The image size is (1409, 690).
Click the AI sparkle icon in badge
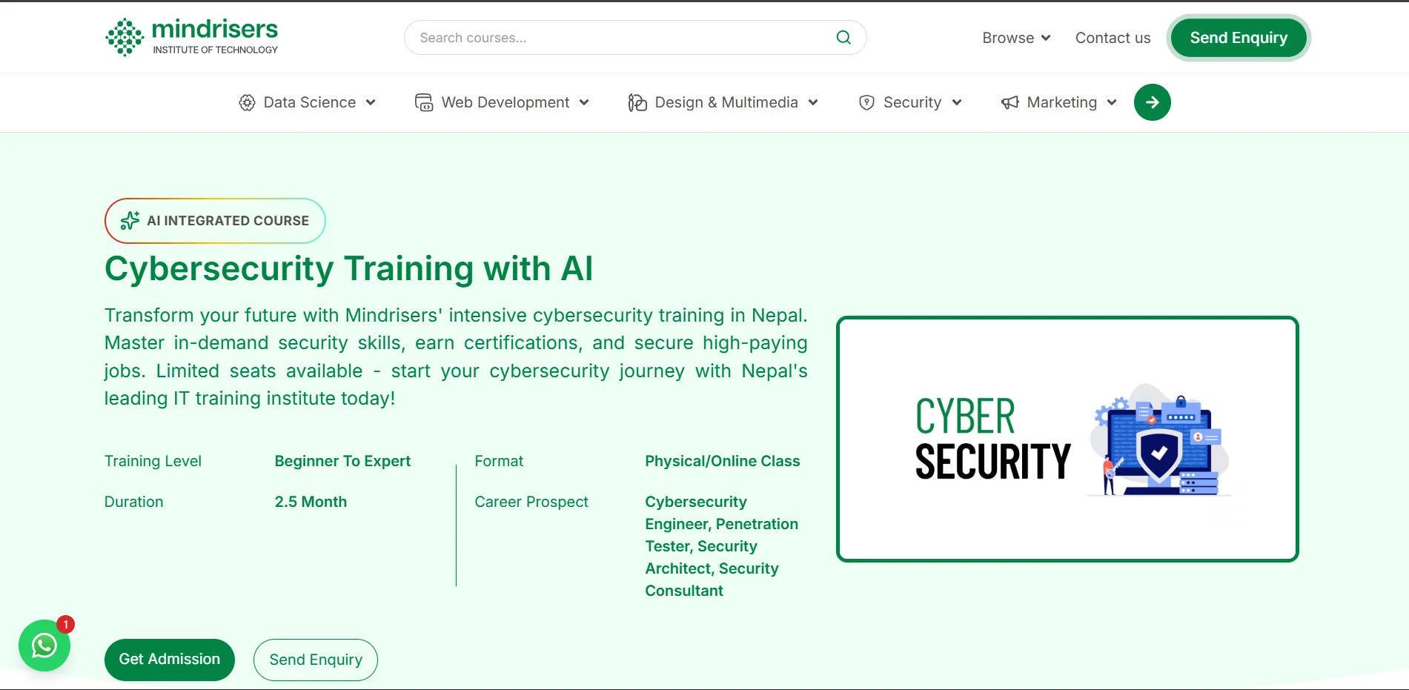[130, 220]
